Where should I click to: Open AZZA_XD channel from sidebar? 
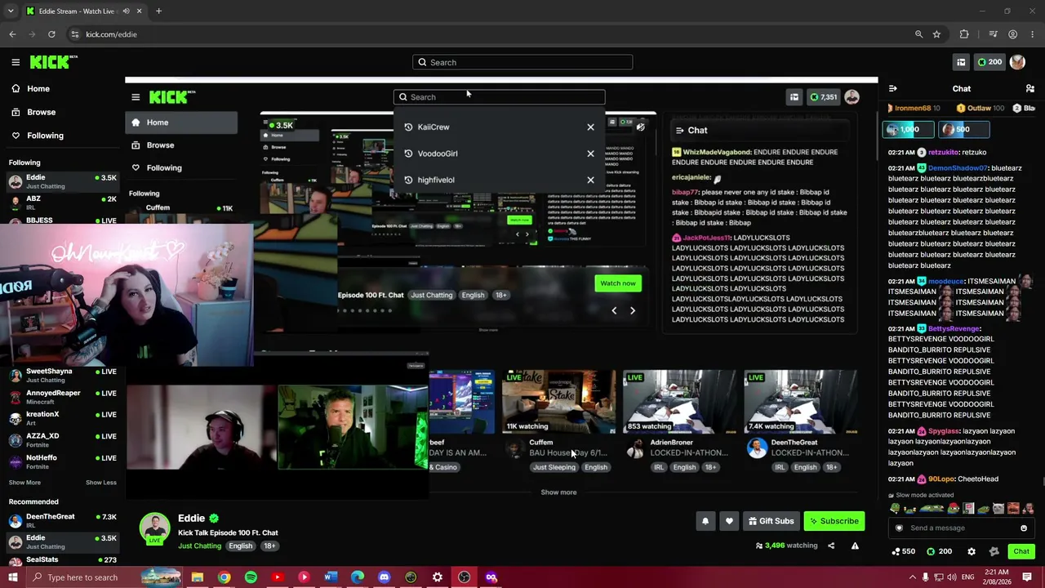coord(62,440)
